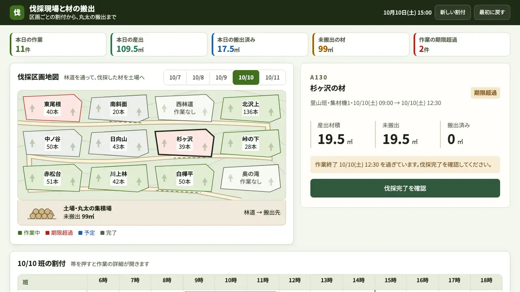Click the green 伐 app logo icon
The image size is (520, 292).
click(x=17, y=12)
